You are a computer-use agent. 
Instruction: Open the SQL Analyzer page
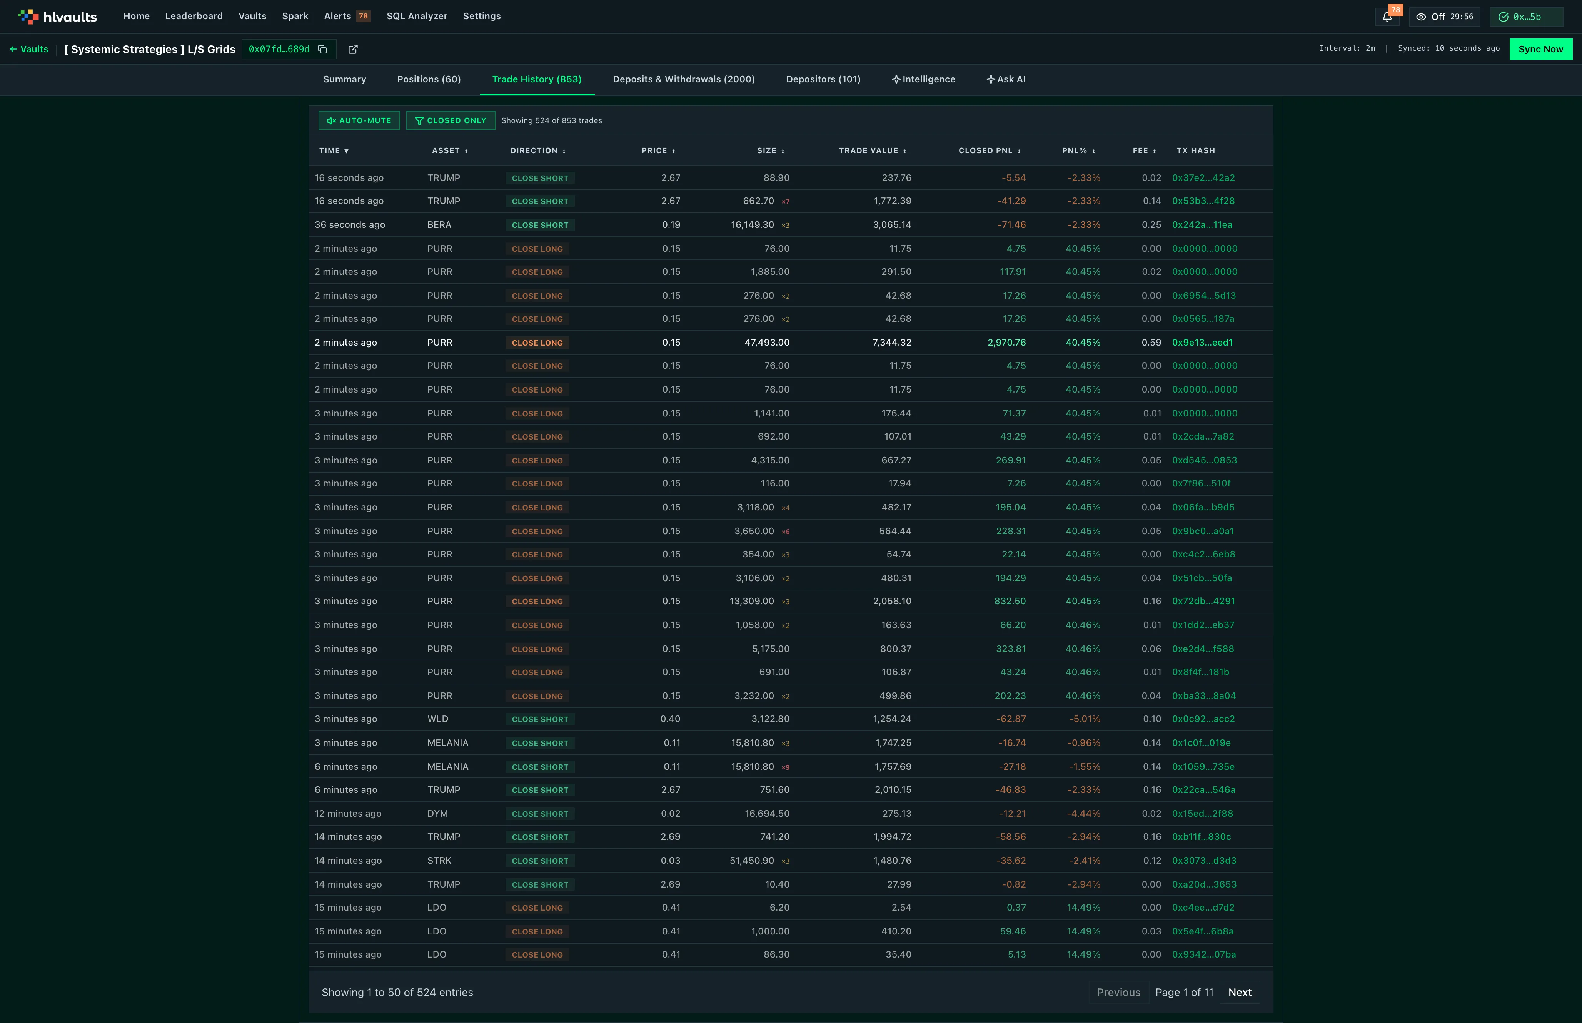tap(417, 16)
